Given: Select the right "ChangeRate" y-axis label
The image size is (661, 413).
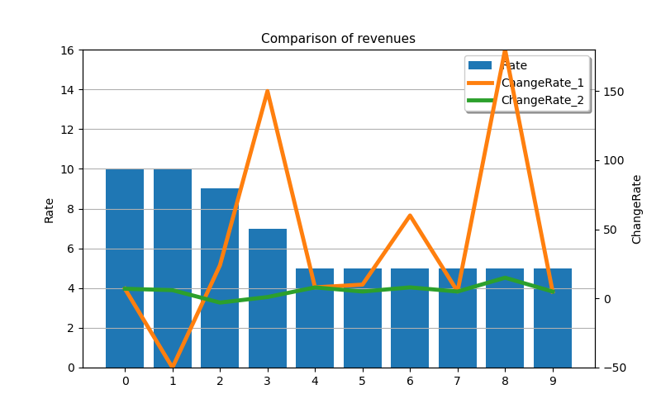Looking at the screenshot, I should pos(636,210).
